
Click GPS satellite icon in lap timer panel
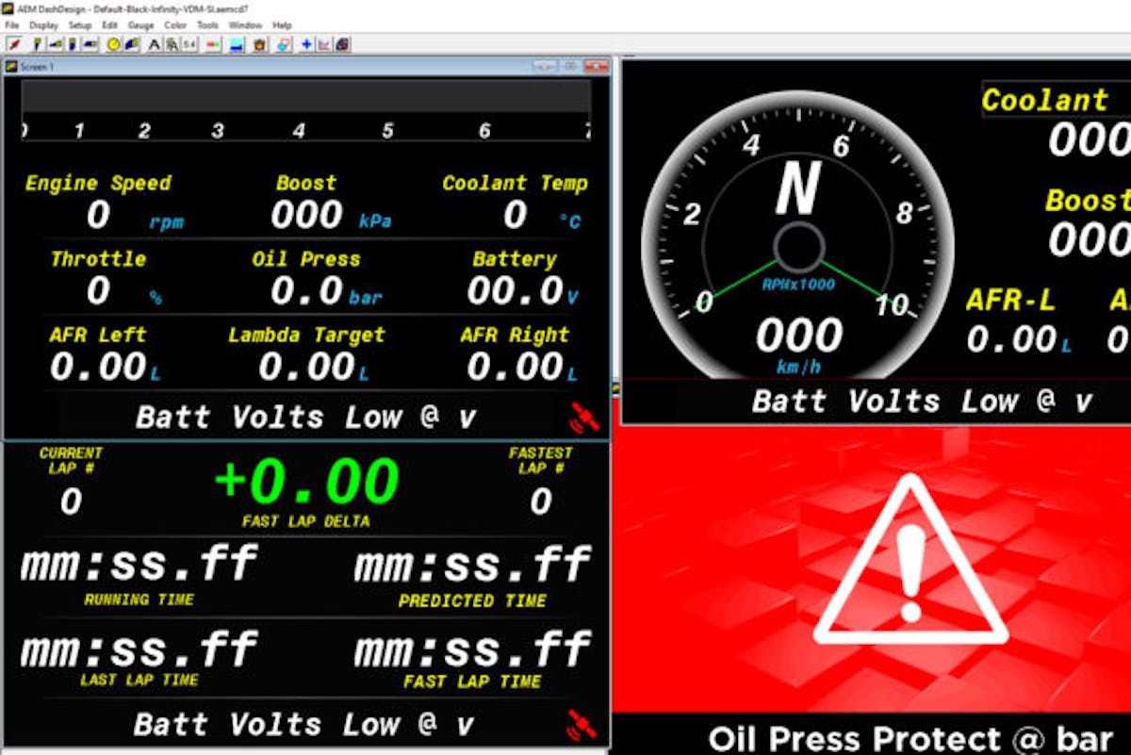coord(582,724)
